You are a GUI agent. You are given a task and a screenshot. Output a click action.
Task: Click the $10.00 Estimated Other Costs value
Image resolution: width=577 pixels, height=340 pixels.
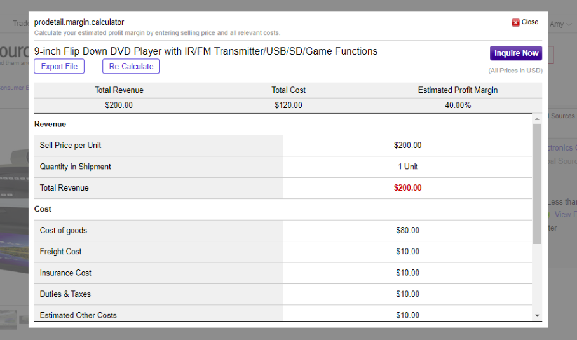407,315
